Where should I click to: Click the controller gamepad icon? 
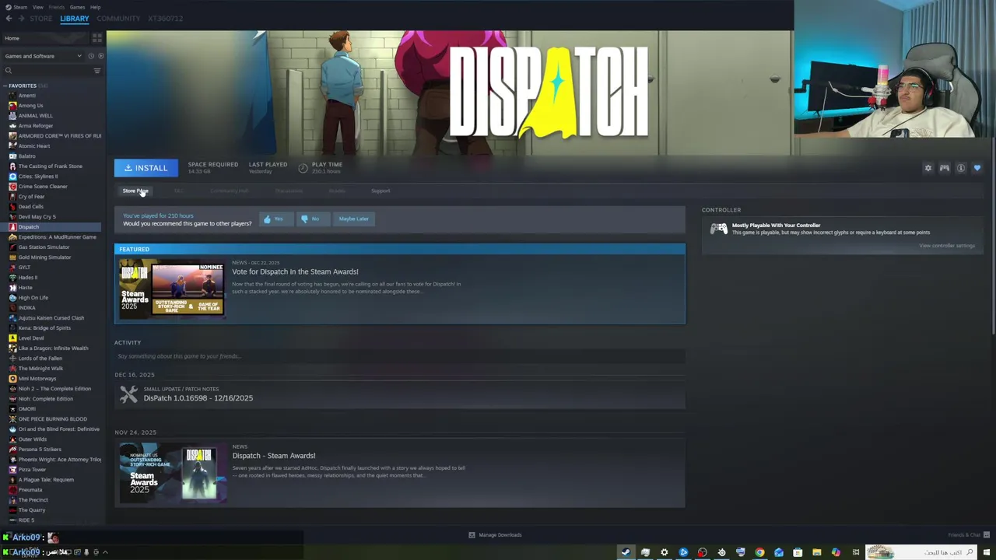point(718,229)
